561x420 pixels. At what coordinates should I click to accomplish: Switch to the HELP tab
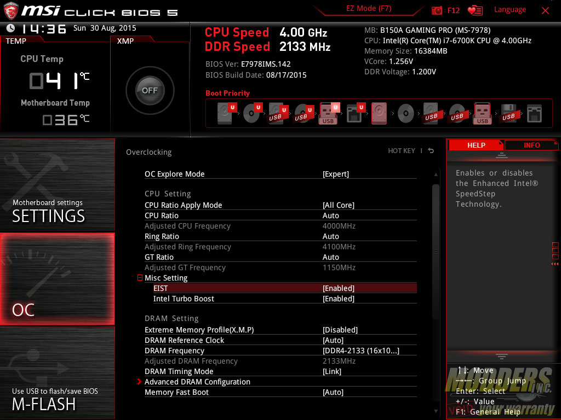476,145
